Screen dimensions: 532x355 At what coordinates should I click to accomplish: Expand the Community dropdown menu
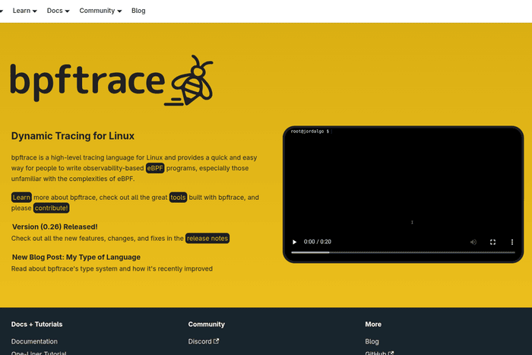100,11
